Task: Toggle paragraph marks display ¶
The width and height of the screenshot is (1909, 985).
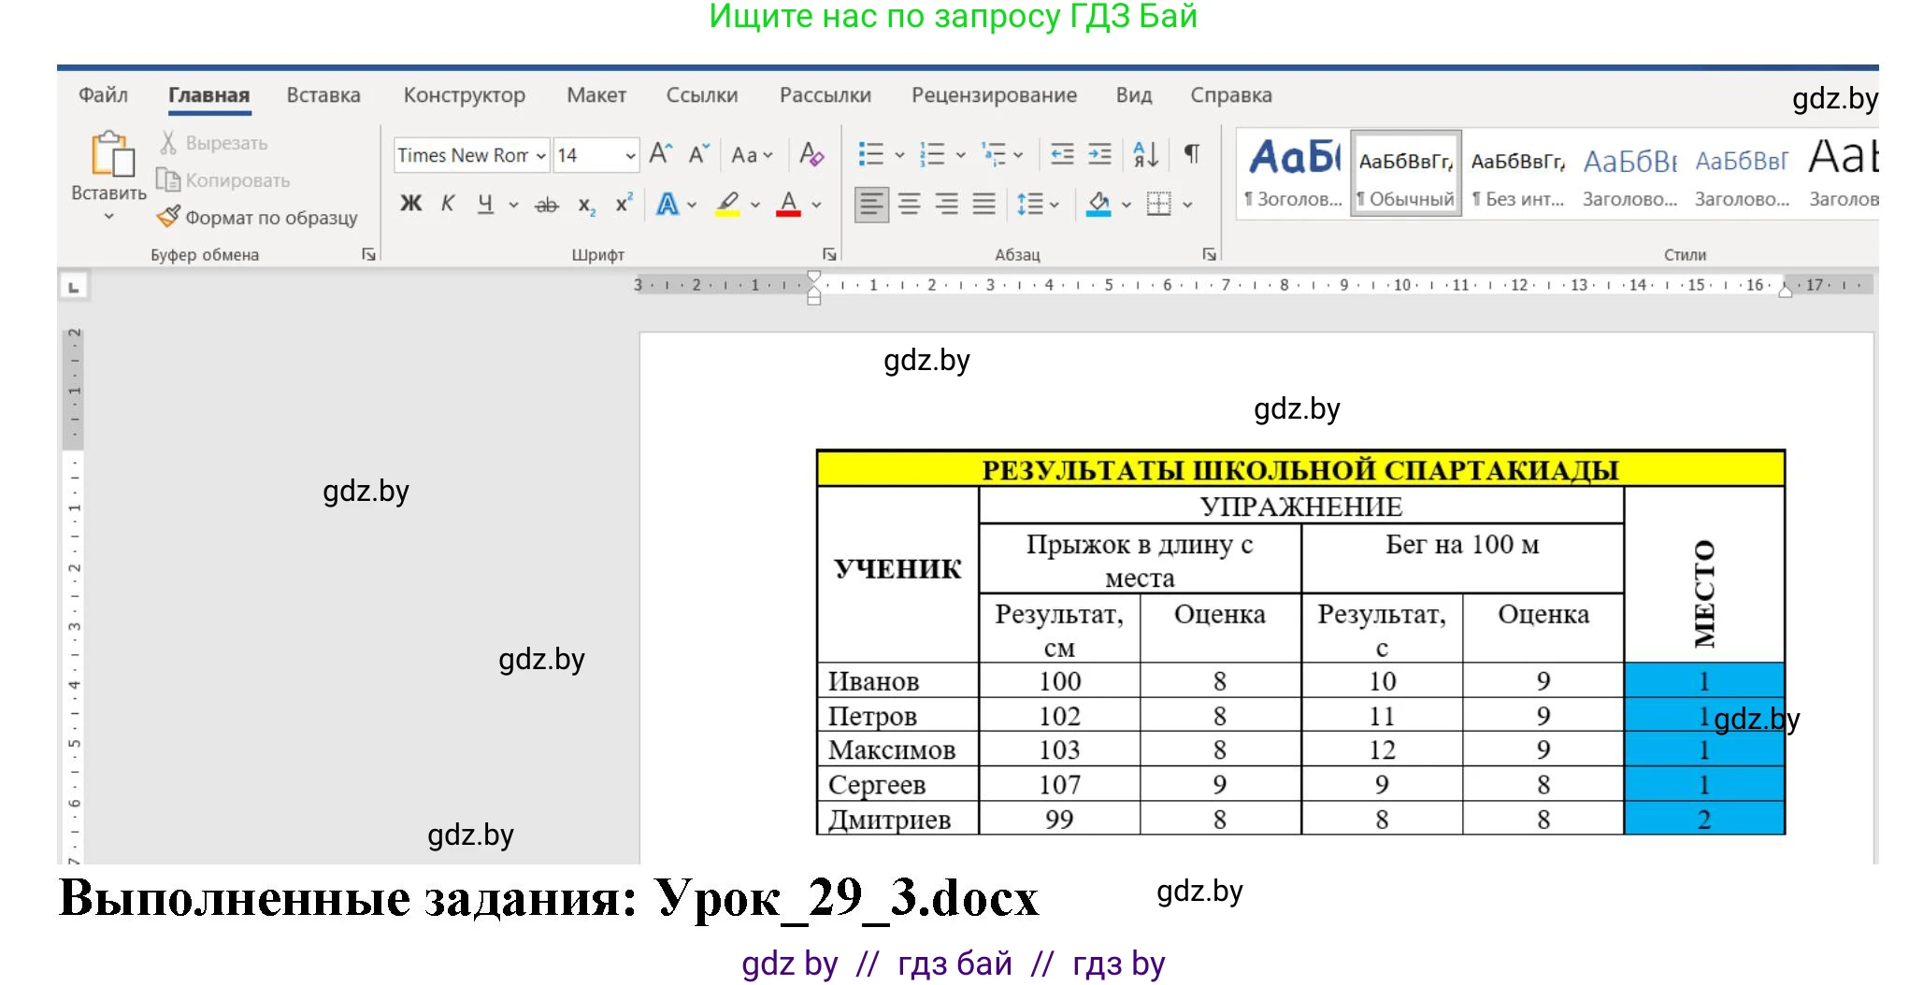Action: (1190, 154)
